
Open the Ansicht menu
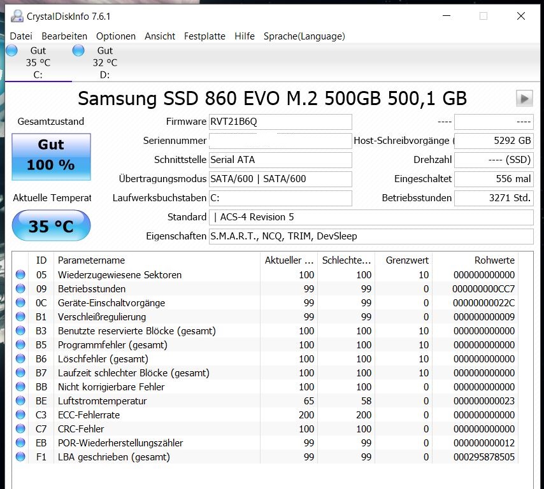(x=160, y=36)
